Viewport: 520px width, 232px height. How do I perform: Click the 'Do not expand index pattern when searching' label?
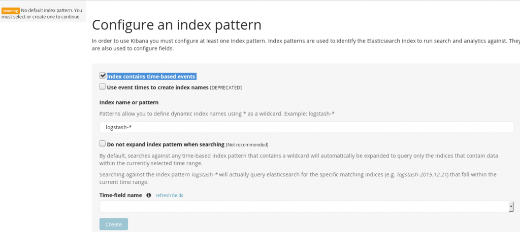(166, 144)
